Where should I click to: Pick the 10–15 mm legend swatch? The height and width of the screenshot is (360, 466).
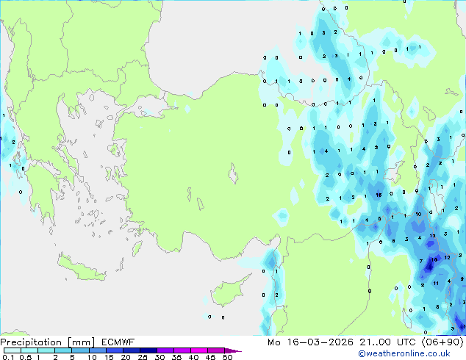pos(97,350)
